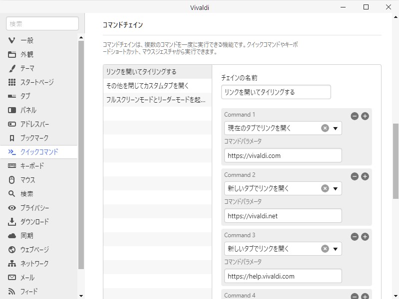Click sidebar scrollbar thumb
This screenshot has width=399, height=299.
click(81, 154)
